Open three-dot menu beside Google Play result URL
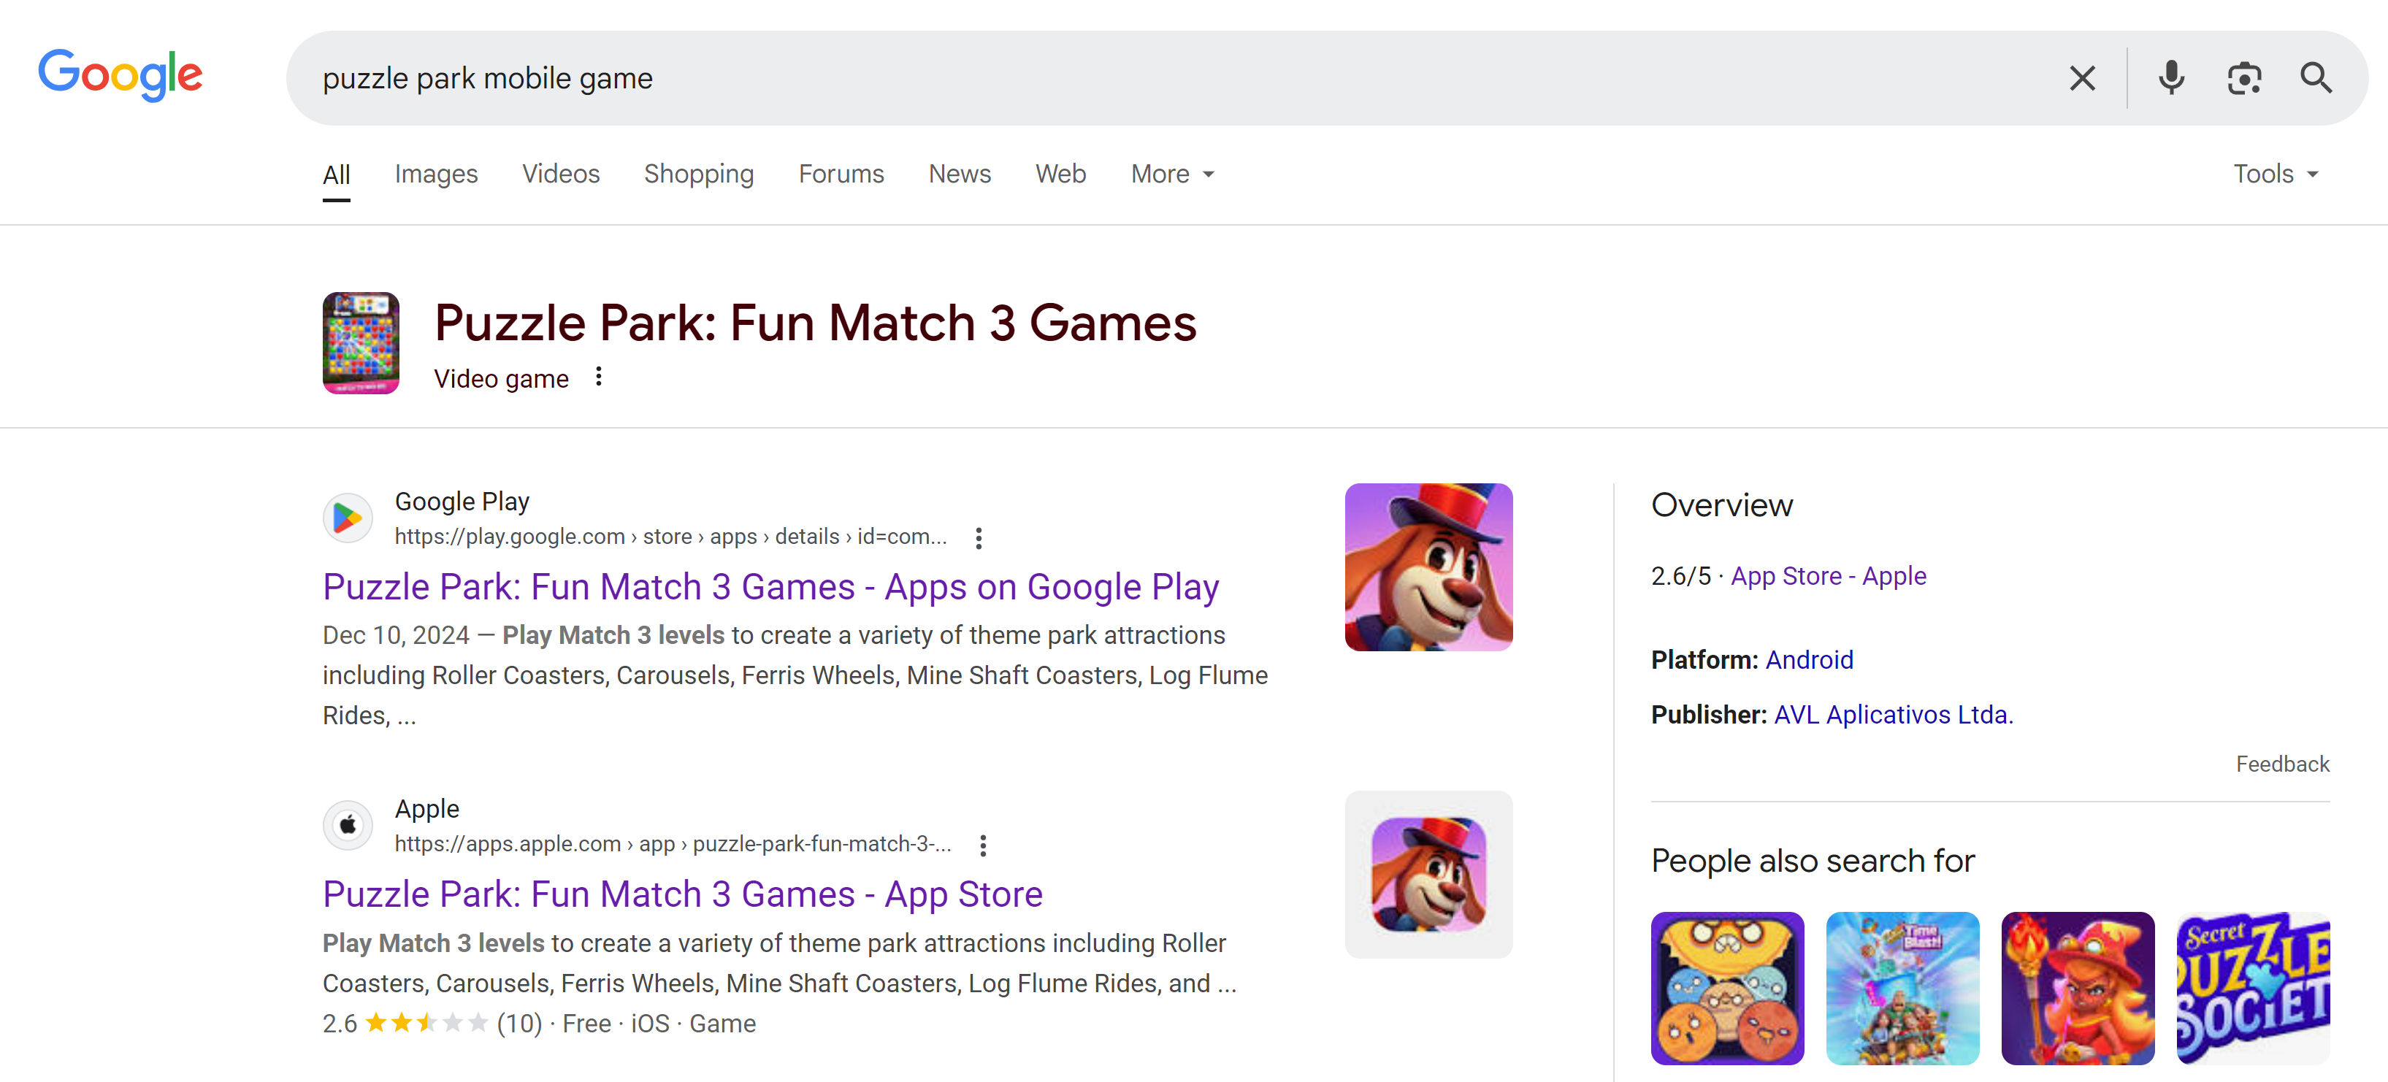The width and height of the screenshot is (2388, 1082). click(x=979, y=538)
